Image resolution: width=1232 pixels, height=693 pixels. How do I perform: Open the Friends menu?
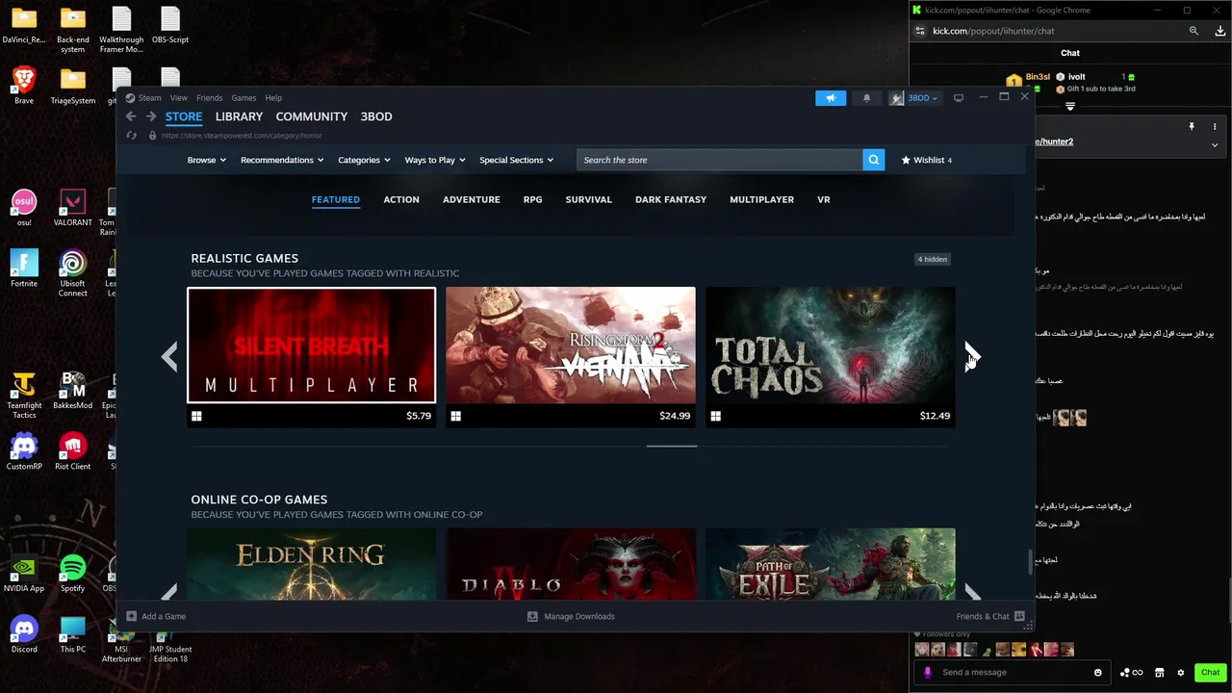click(x=209, y=97)
